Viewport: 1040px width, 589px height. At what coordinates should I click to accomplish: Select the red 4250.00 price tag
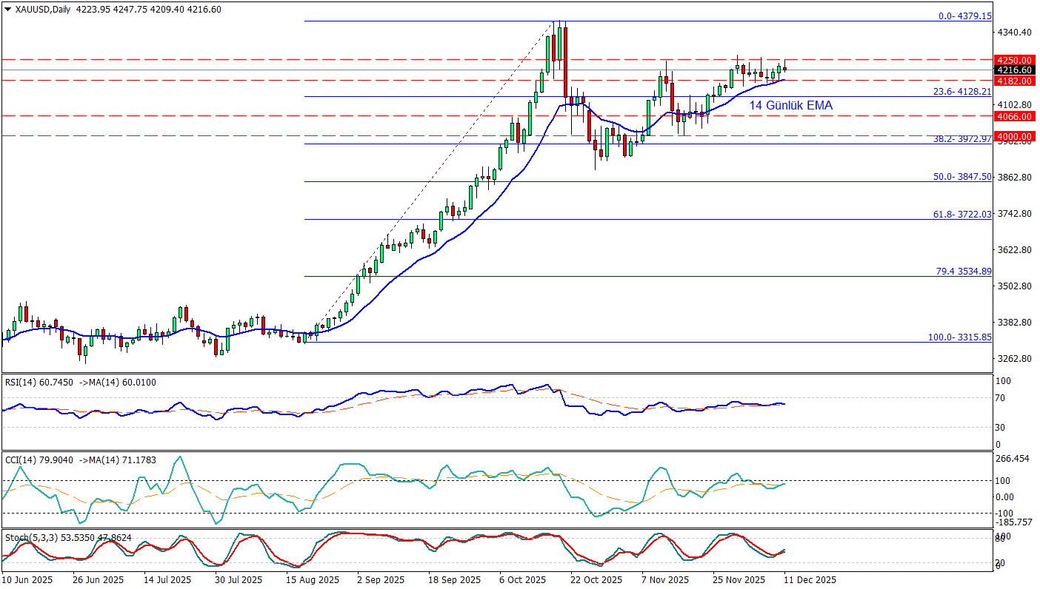coord(1014,59)
